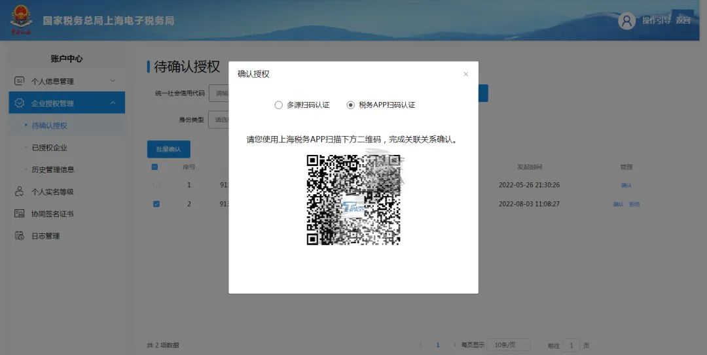Click the 个人信息管理 sidebar icon

pos(20,80)
